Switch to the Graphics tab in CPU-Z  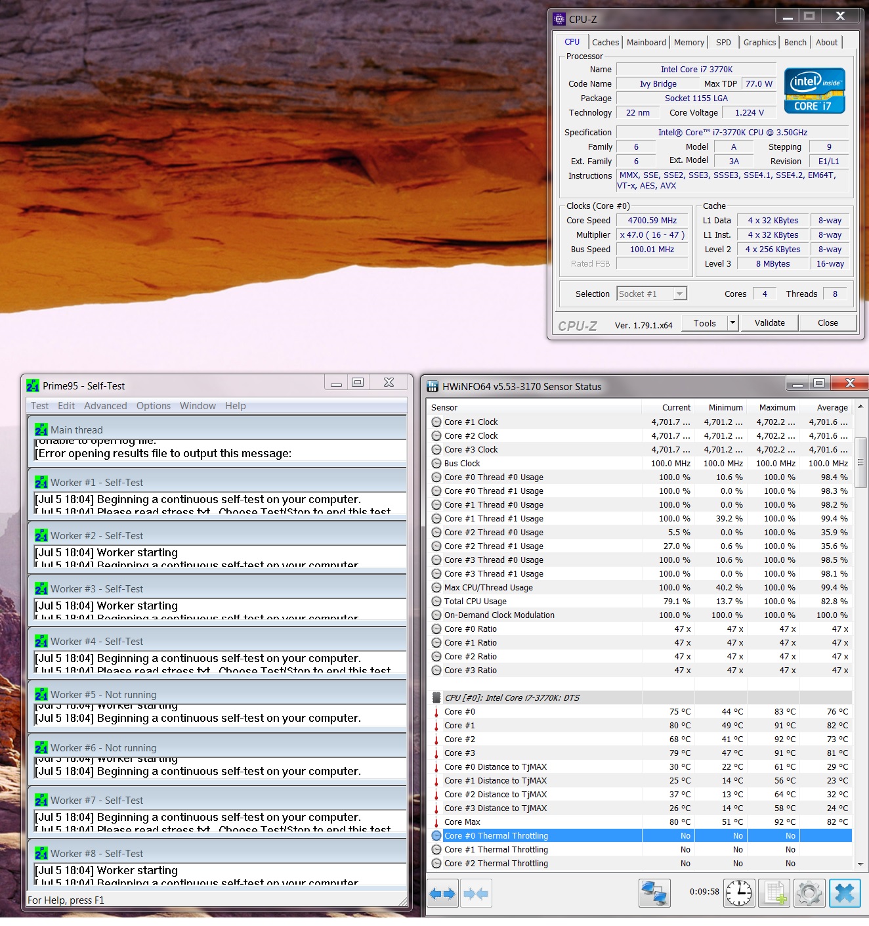point(759,42)
